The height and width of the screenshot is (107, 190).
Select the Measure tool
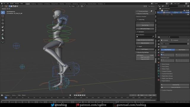[3, 38]
